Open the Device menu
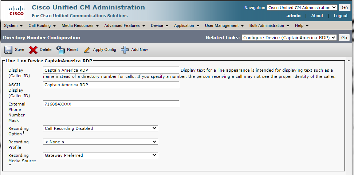The height and width of the screenshot is (175, 354). click(160, 25)
